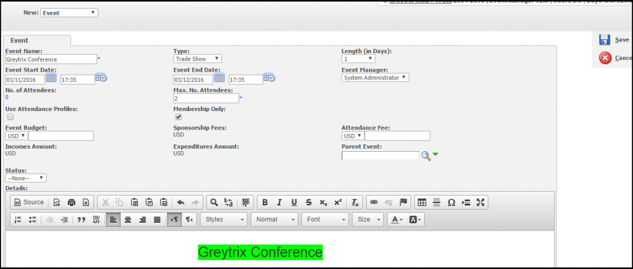Uncheck the Membership Only checkbox
Image resolution: width=633 pixels, height=269 pixels.
(179, 117)
